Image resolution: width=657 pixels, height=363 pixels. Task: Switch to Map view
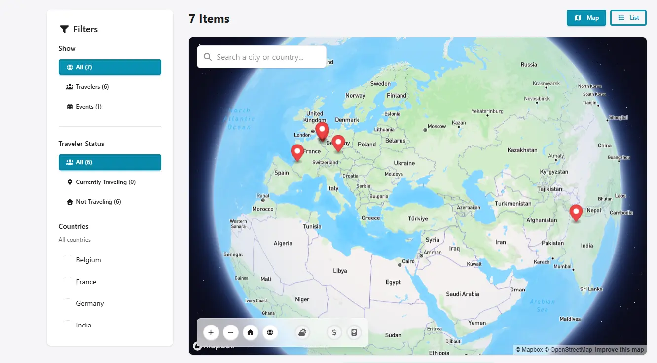tap(586, 18)
